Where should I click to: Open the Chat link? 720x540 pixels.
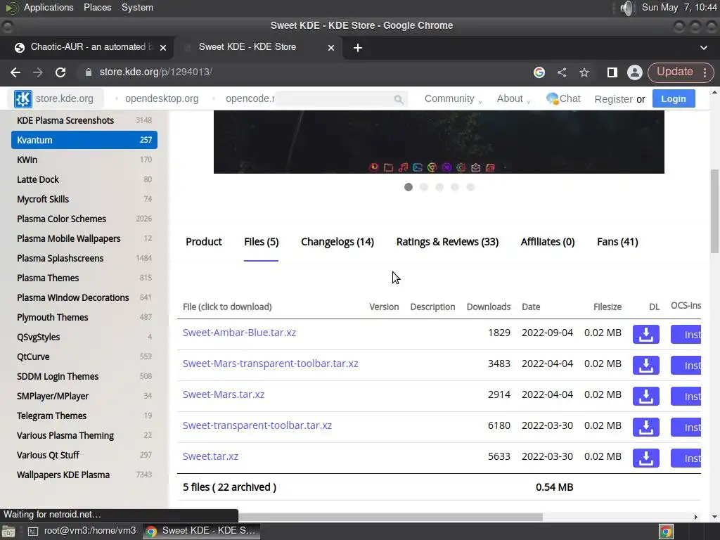563,98
